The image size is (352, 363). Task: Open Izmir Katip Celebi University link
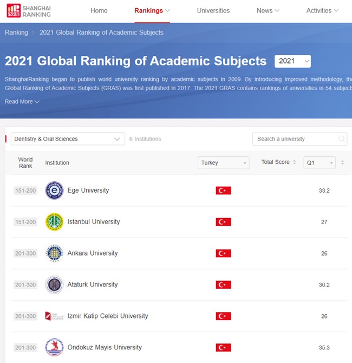click(x=108, y=316)
